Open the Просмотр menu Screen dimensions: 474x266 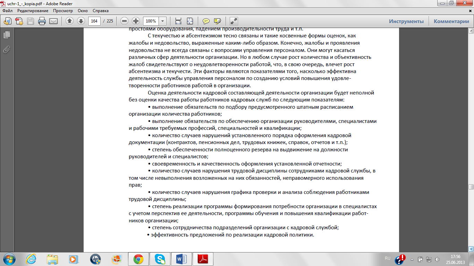(63, 11)
